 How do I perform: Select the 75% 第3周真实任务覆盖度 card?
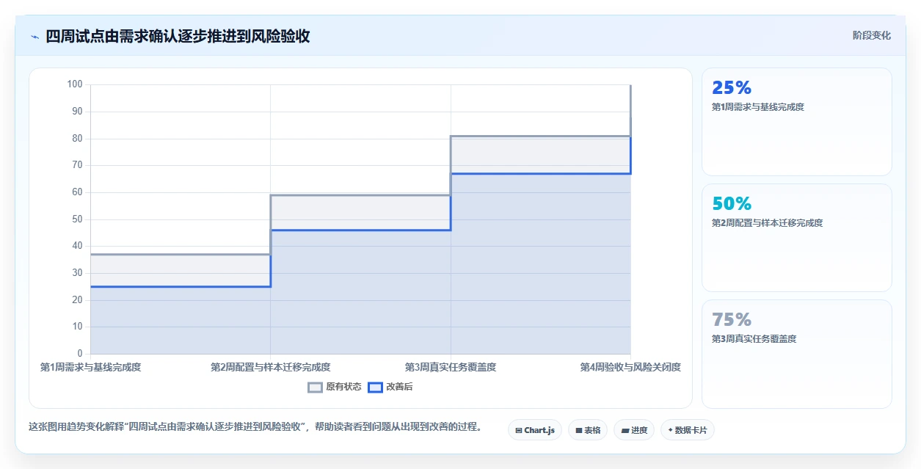pyautogui.click(x=797, y=354)
